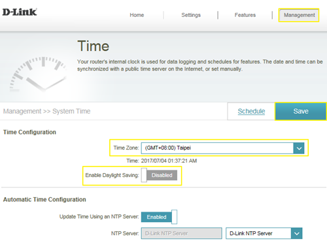Viewport: 327px width, 241px height.
Task: Click the Time Zone dropdown arrow icon
Action: click(x=299, y=148)
